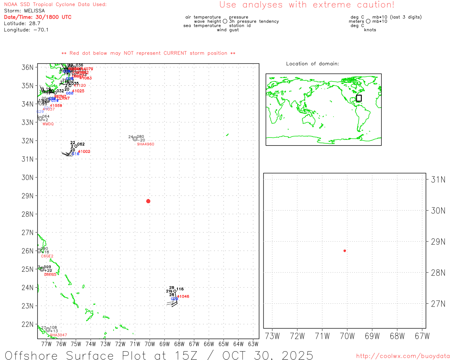
Task: Click the station circle marker for 9HA4960
Action: coord(135,139)
